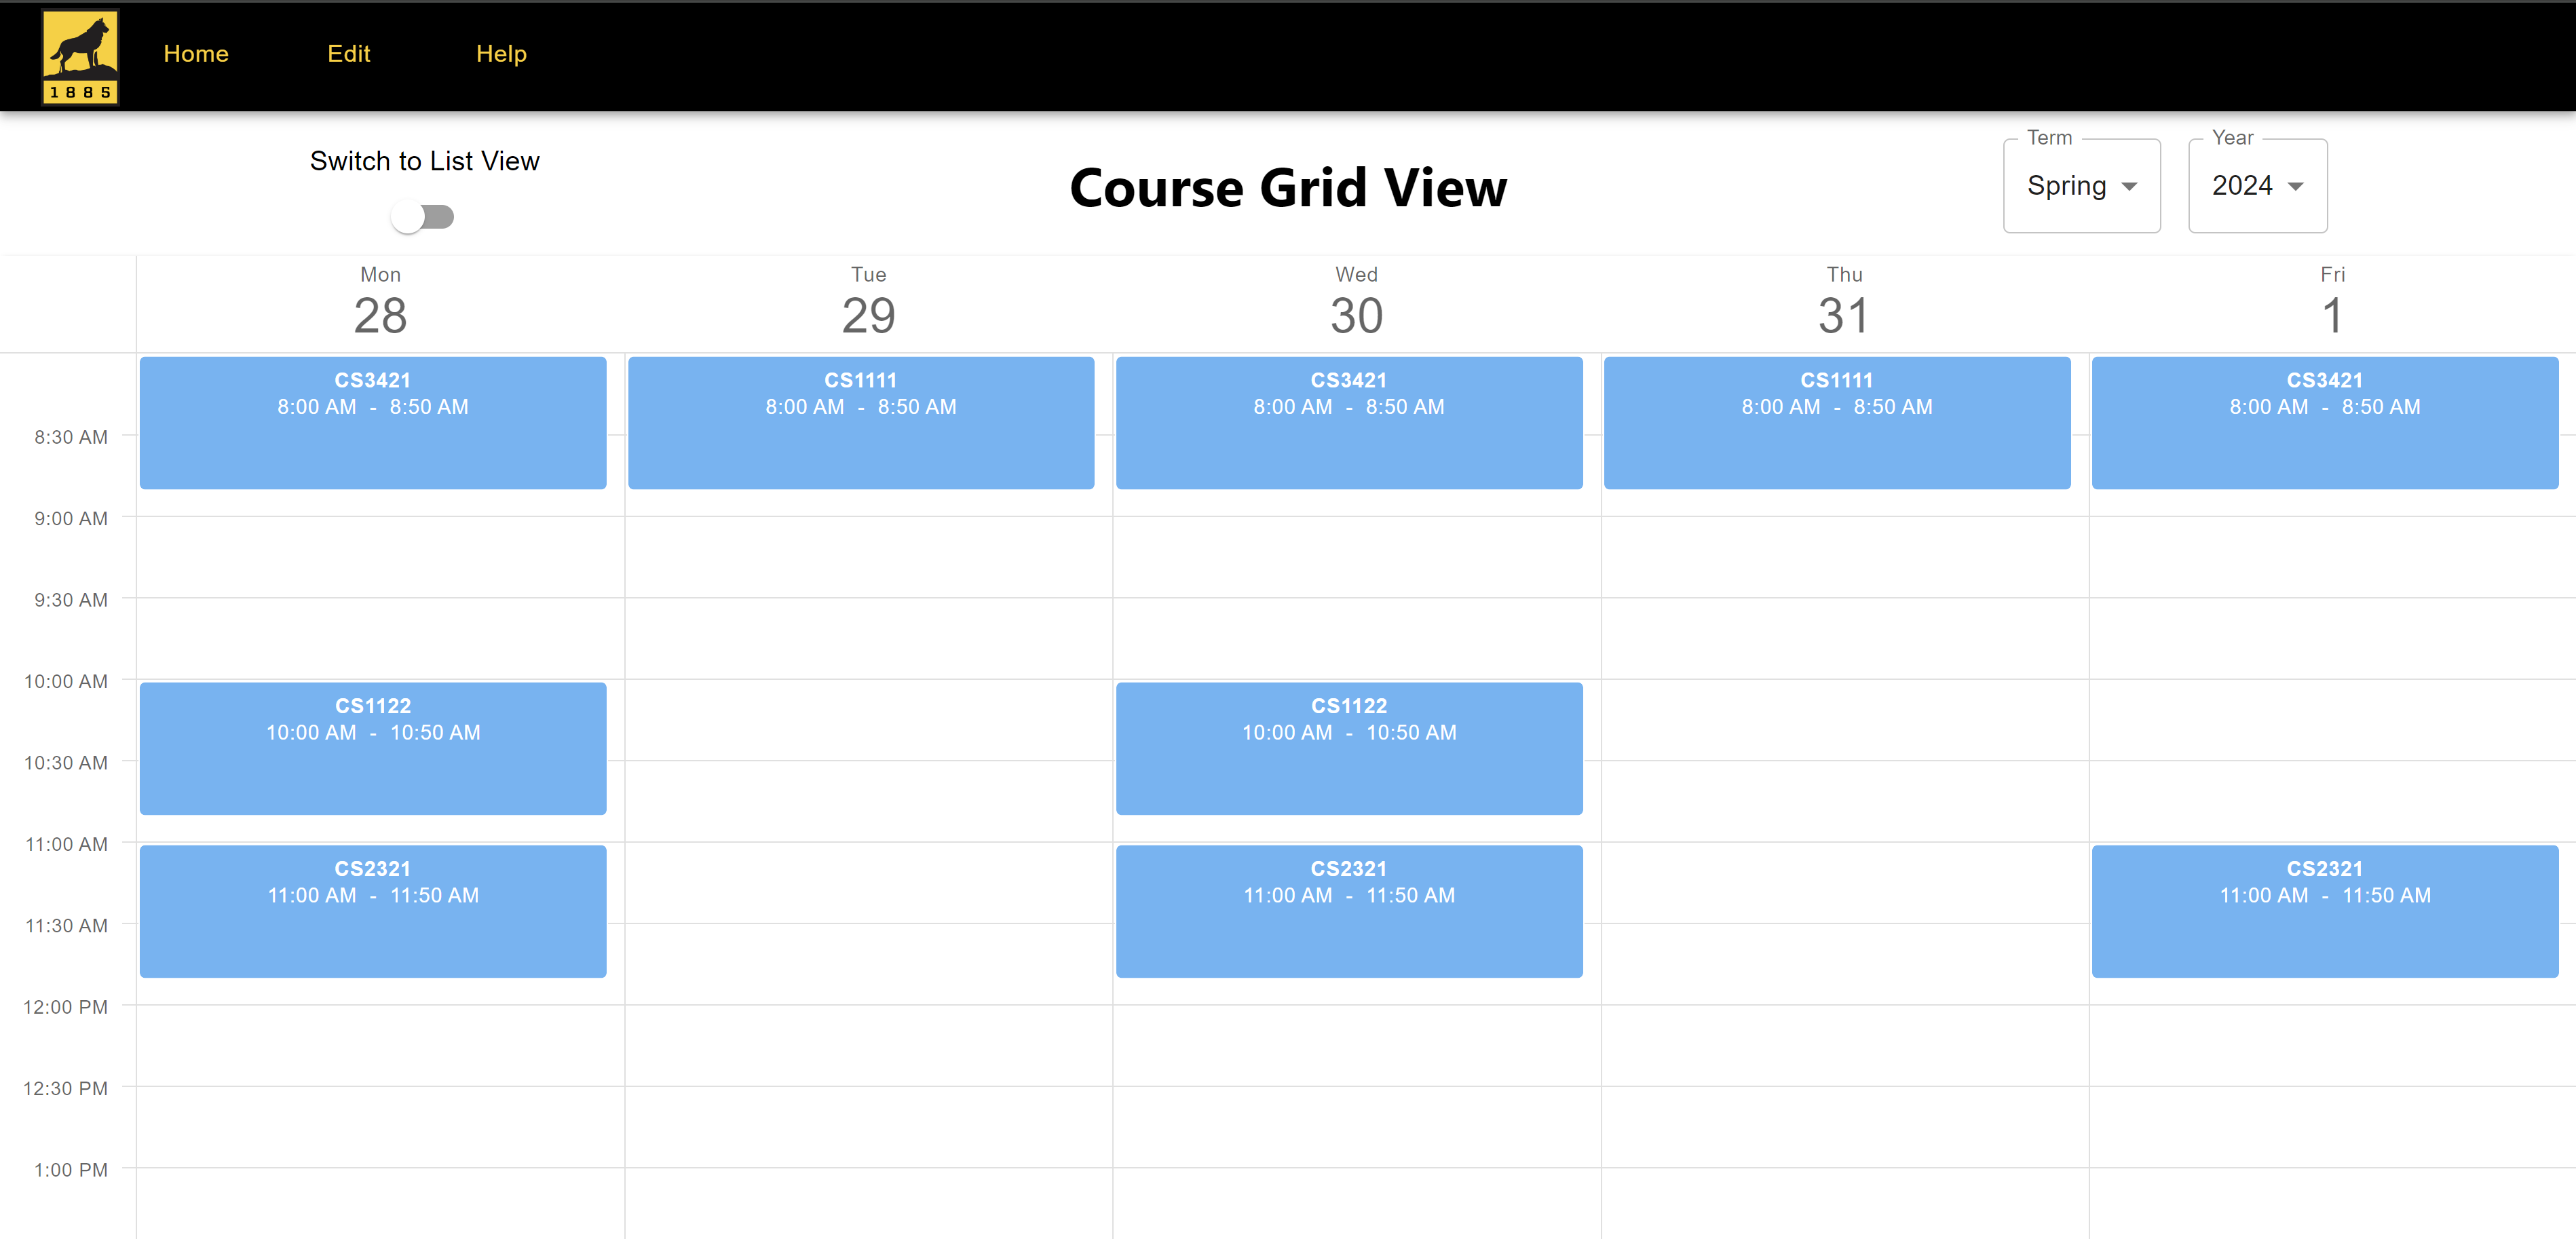Click the Thu 31 day header
This screenshot has height=1239, width=2576.
tap(1844, 302)
